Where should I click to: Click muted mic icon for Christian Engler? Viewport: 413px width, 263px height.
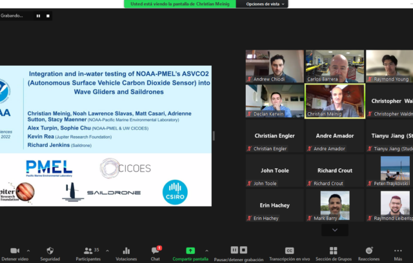[x=249, y=149]
